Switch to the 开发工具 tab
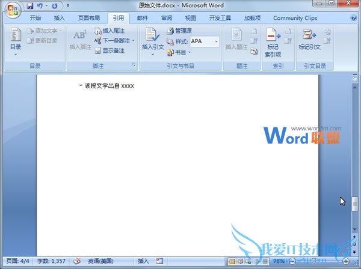 [x=220, y=18]
